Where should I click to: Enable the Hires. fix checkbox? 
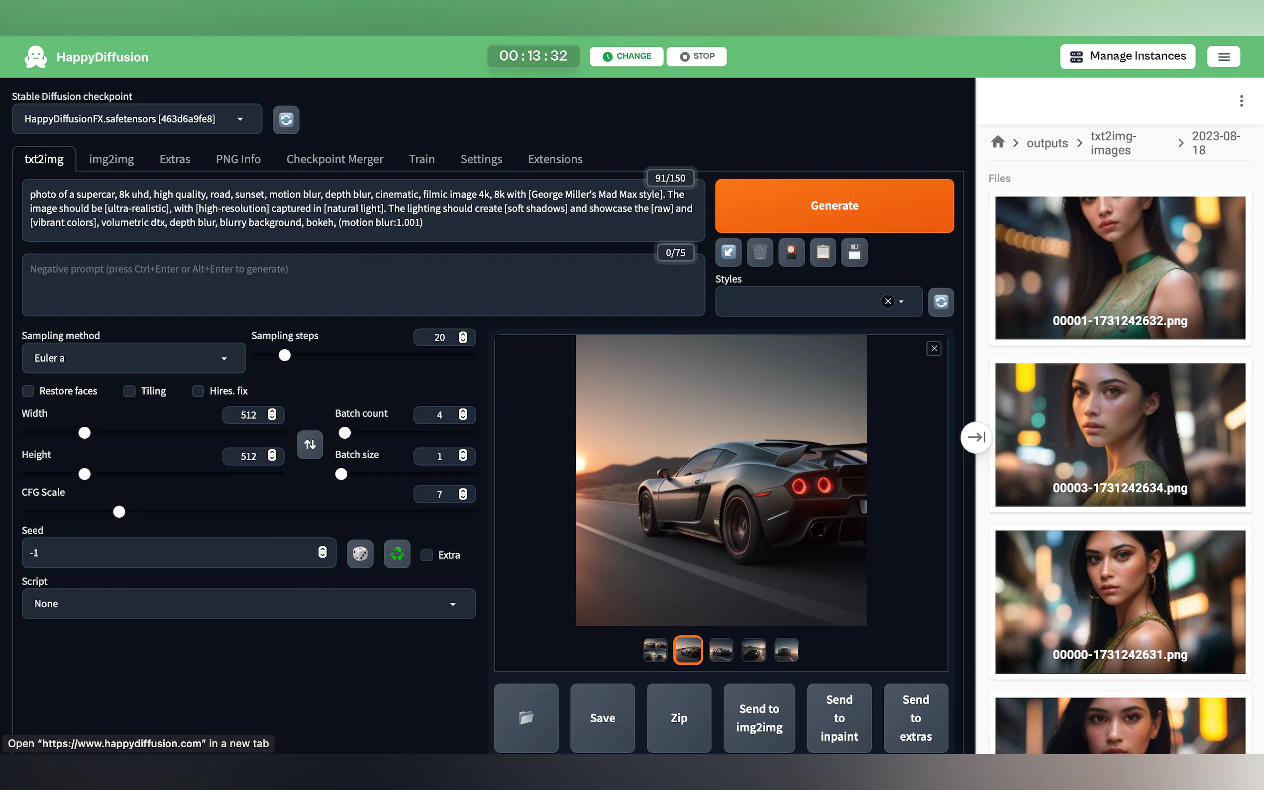tap(198, 391)
